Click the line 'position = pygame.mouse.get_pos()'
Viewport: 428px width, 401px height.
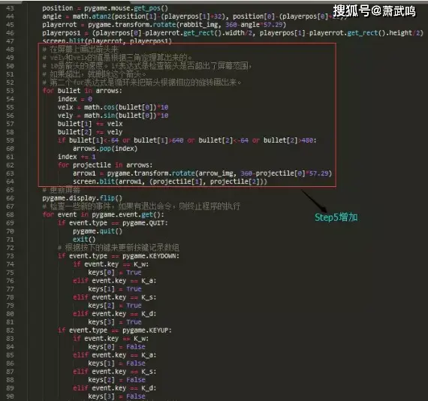pyautogui.click(x=105, y=8)
